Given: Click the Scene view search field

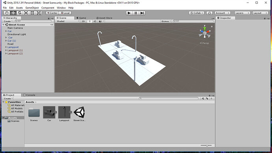Looking at the screenshot, I should 193,21.
